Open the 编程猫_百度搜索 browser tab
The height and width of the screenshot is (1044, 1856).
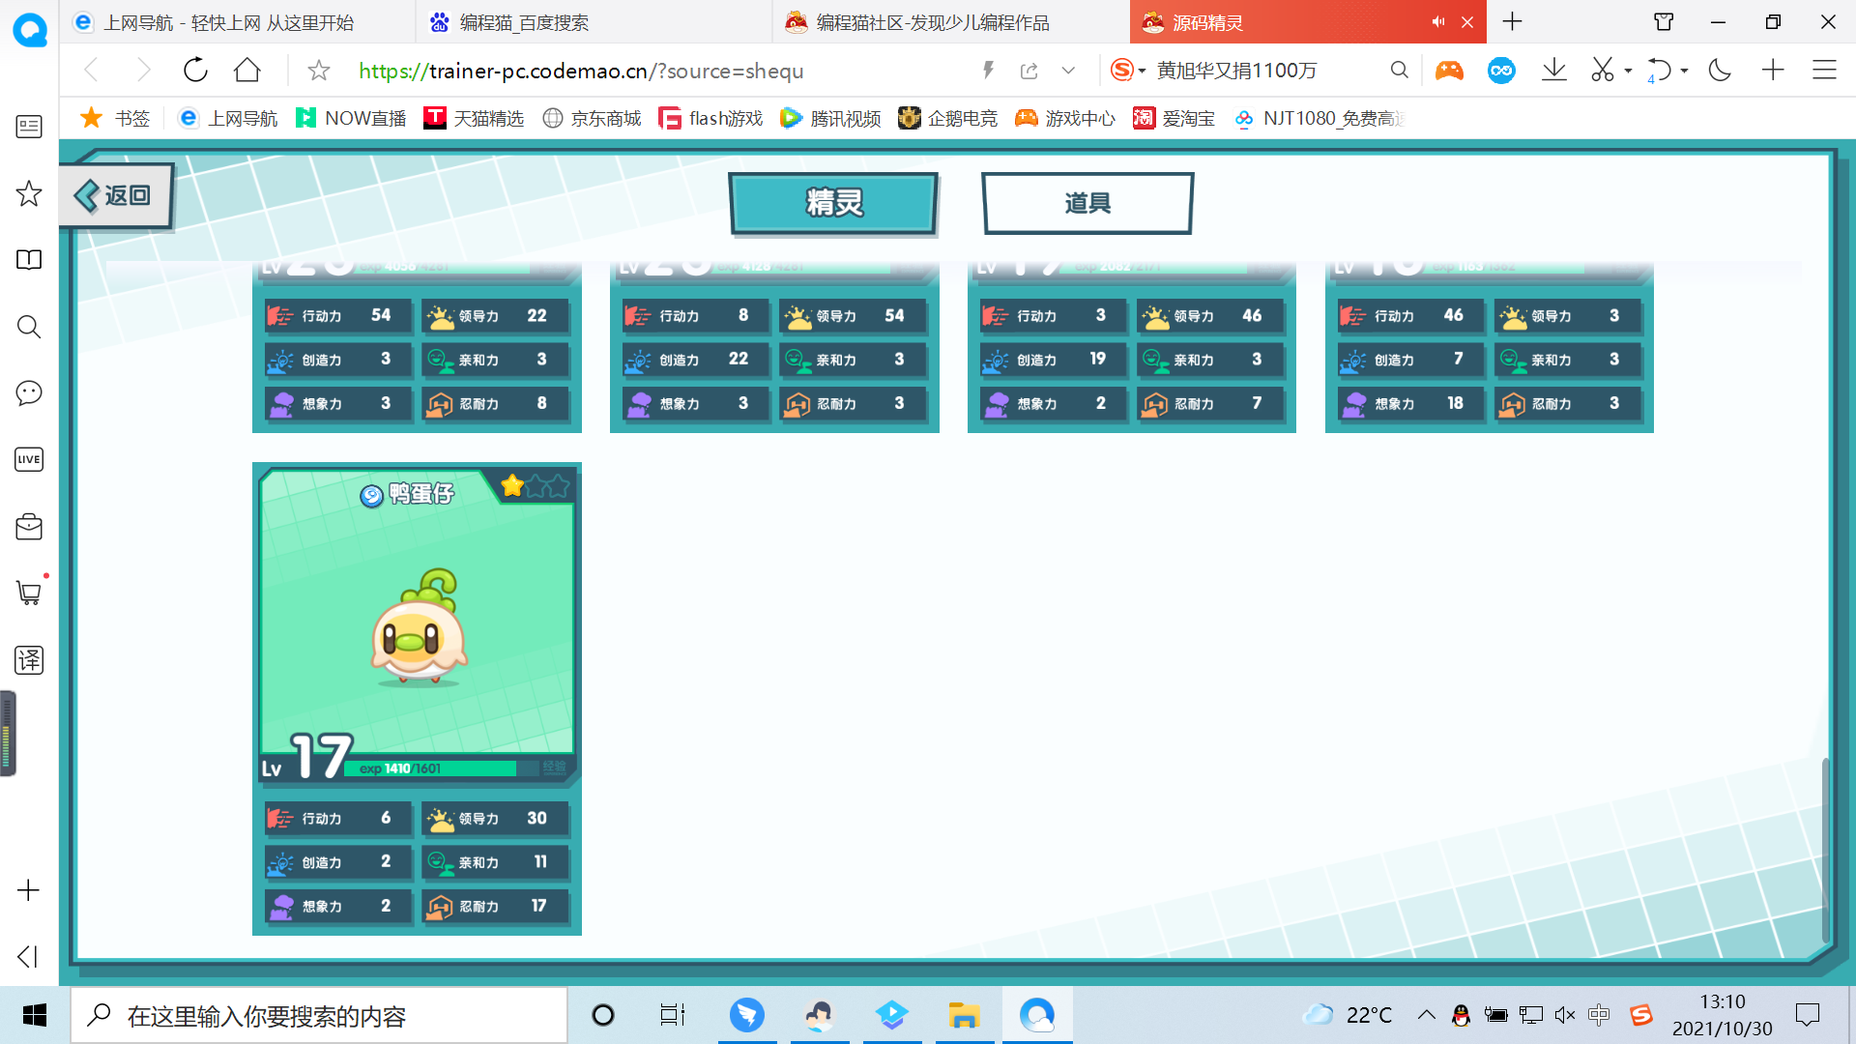pos(594,22)
